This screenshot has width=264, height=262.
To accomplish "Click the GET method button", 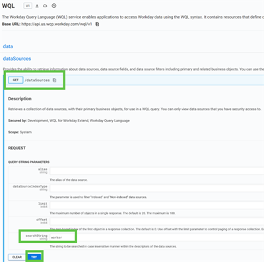I will [16, 80].
